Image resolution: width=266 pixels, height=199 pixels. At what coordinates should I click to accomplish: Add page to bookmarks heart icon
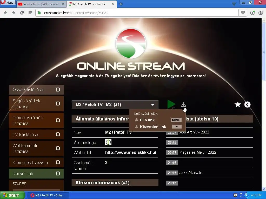click(x=243, y=13)
